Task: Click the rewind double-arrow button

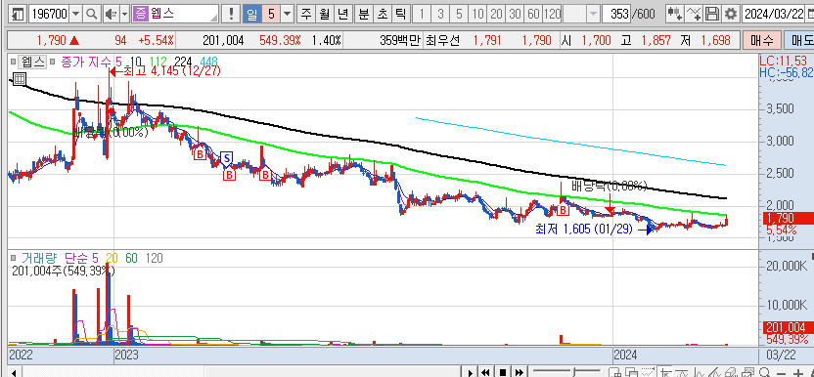Action: 486,372
